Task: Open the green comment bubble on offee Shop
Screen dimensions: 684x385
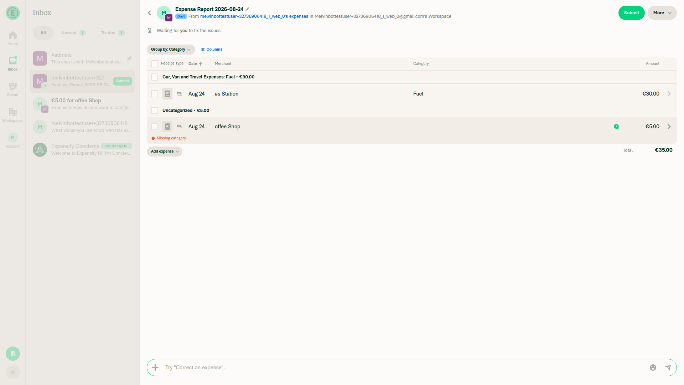Action: pyautogui.click(x=616, y=127)
